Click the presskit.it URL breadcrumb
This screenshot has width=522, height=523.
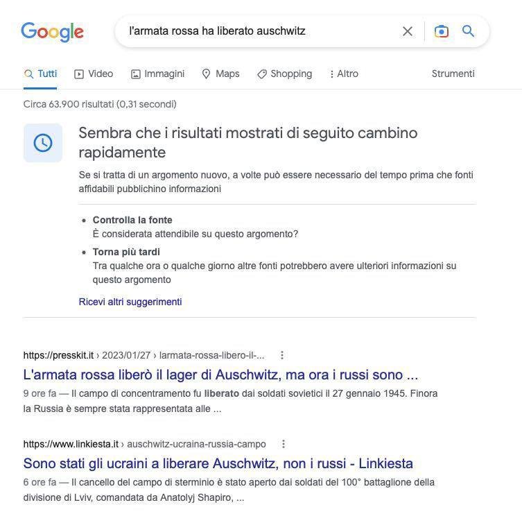[143, 355]
